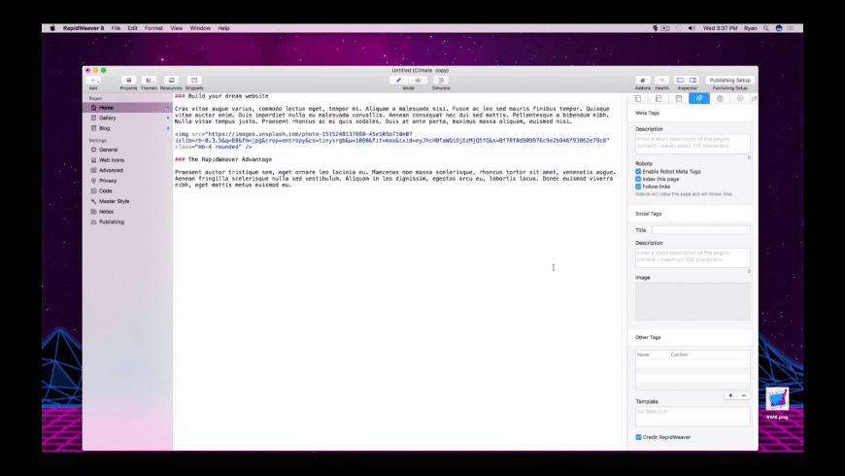Remove a tag with minus button
The image size is (845, 476).
744,395
